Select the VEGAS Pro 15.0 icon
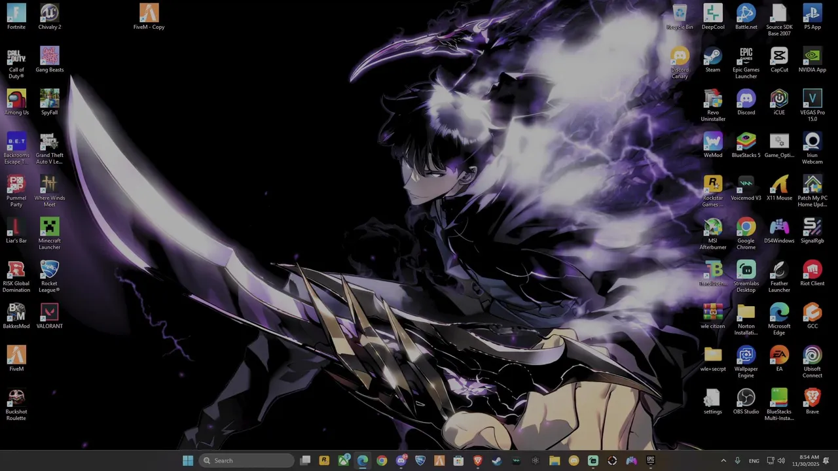The image size is (838, 471). [812, 105]
